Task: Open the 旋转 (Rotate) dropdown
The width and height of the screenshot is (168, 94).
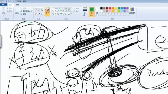Action: [24, 14]
